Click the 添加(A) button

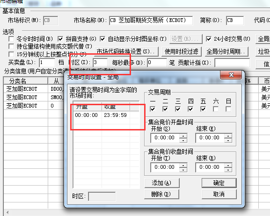click(x=162, y=183)
